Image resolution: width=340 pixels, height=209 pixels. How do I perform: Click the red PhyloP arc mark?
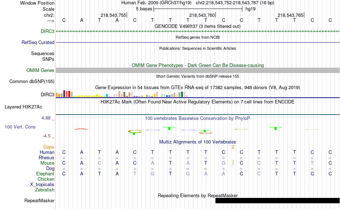click(x=81, y=129)
